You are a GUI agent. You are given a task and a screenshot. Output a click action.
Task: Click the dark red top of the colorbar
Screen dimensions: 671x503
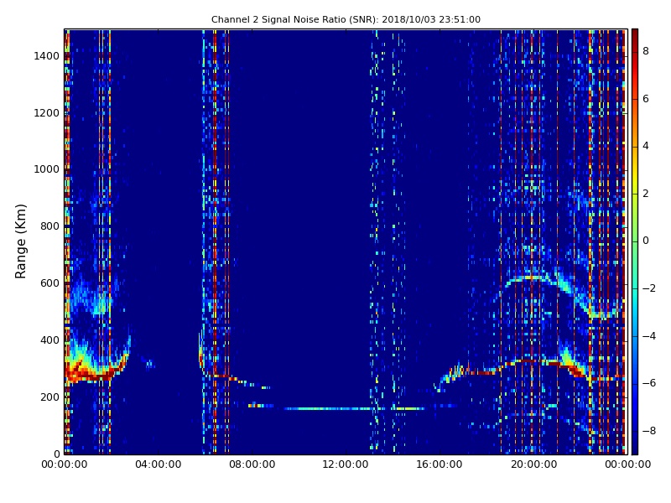(635, 34)
